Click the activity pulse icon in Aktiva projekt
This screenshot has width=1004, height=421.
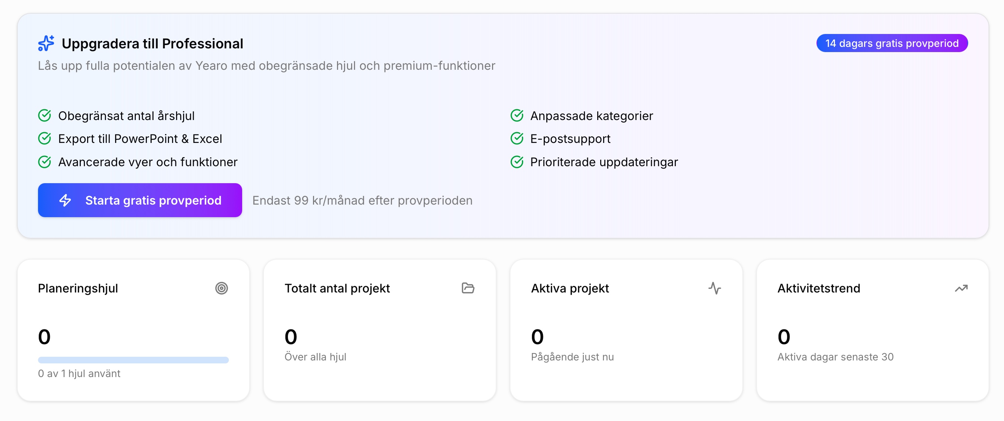(714, 288)
